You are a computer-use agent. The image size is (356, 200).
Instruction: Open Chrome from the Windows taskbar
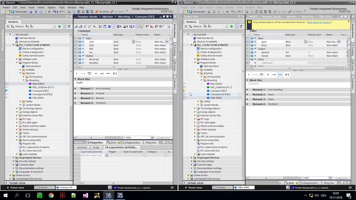pos(51,196)
